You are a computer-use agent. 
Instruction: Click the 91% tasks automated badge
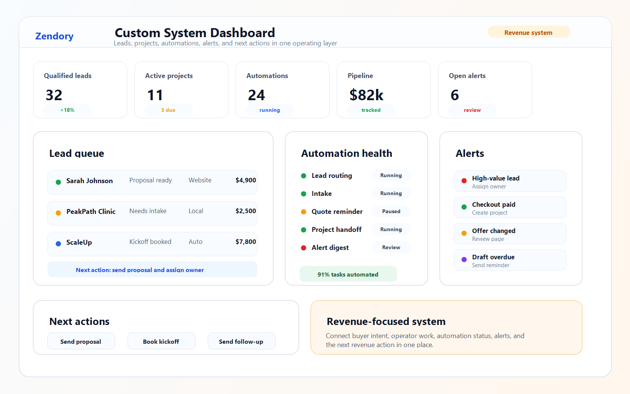(348, 274)
